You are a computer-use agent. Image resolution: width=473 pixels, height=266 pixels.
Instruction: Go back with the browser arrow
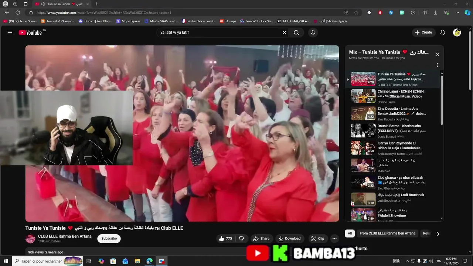(x=7, y=13)
